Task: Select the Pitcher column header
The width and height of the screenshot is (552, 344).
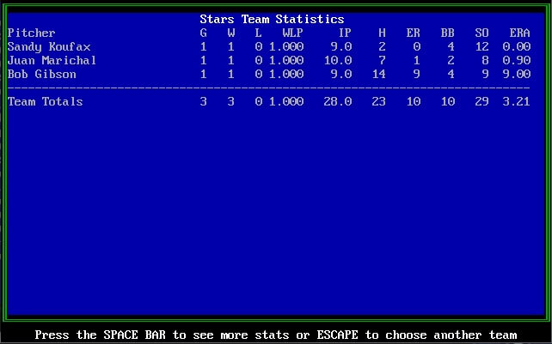Action: (31, 33)
